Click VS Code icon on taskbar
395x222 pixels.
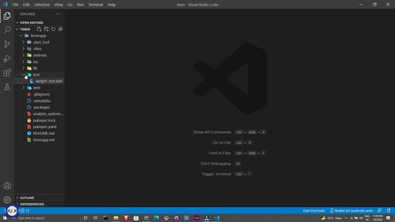tap(217, 218)
